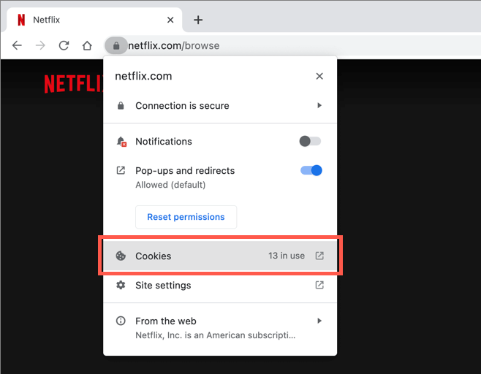Click the browser back arrow
Viewport: 481px width, 374px height.
(x=17, y=46)
